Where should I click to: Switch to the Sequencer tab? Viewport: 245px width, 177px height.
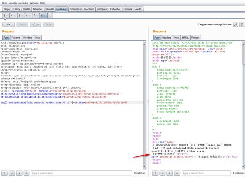(76, 9)
